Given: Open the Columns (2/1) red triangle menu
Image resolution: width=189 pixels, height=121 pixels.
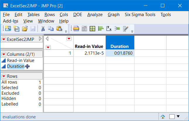Looking at the screenshot, I should coord(4,54).
